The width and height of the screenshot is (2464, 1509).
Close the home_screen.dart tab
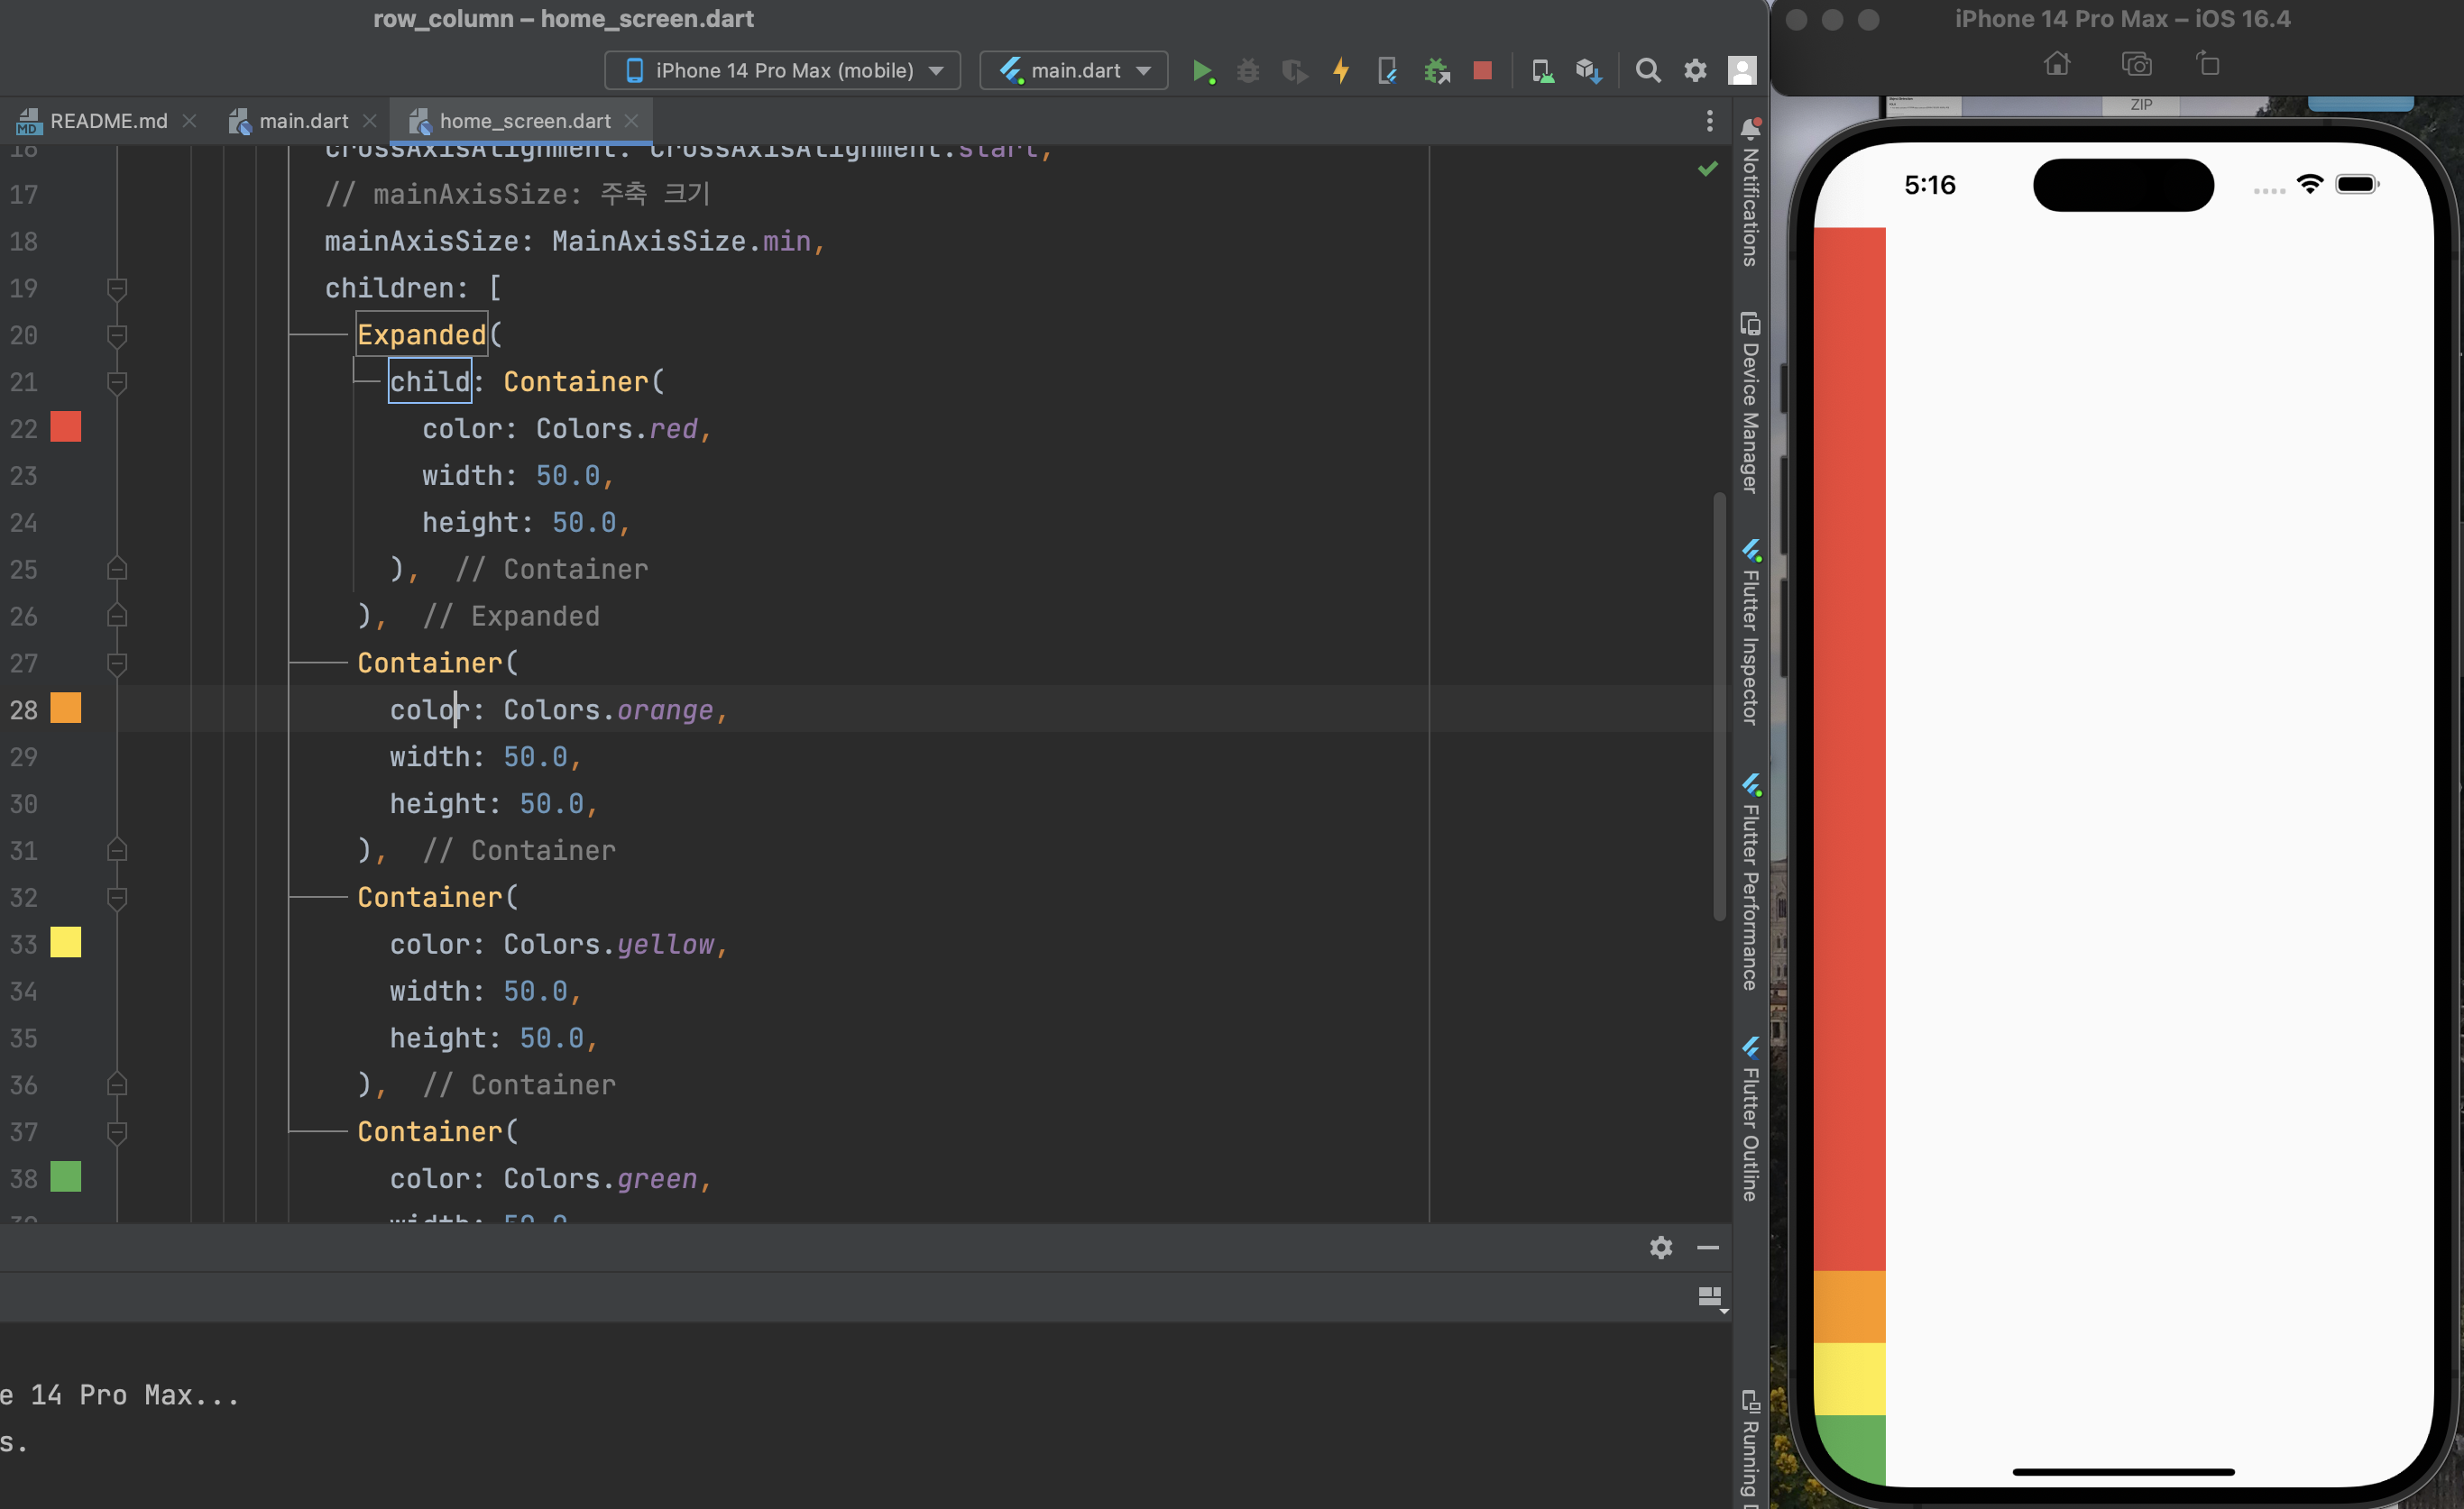(x=631, y=121)
